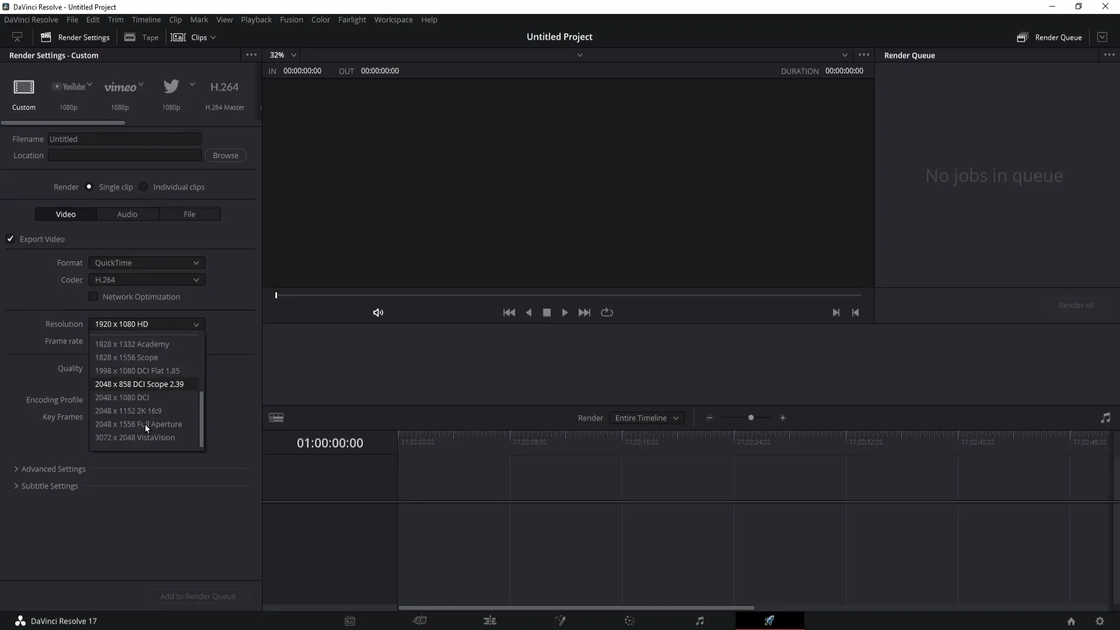1120x630 pixels.
Task: Click the Custom render preset icon
Action: [24, 86]
